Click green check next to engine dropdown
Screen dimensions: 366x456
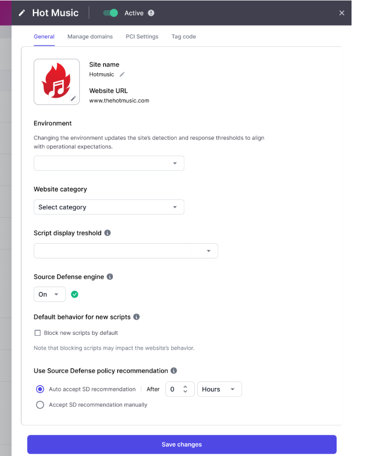tap(75, 294)
